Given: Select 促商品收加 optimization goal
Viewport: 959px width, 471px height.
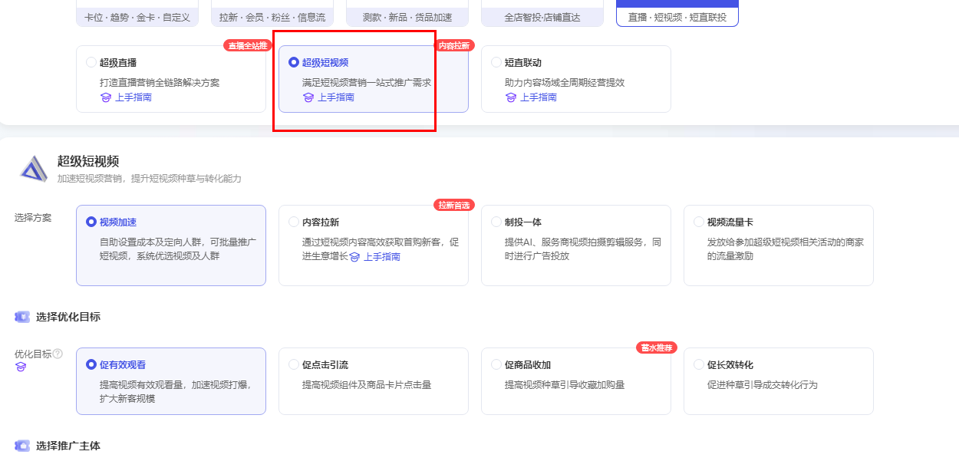Looking at the screenshot, I should pos(497,364).
